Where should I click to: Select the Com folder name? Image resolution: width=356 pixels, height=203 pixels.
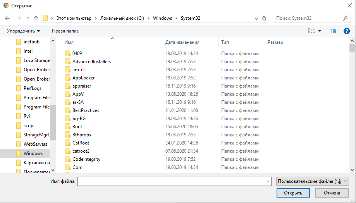[77, 167]
